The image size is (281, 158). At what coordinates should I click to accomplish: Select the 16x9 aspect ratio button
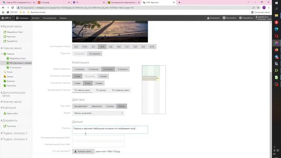pos(102,47)
